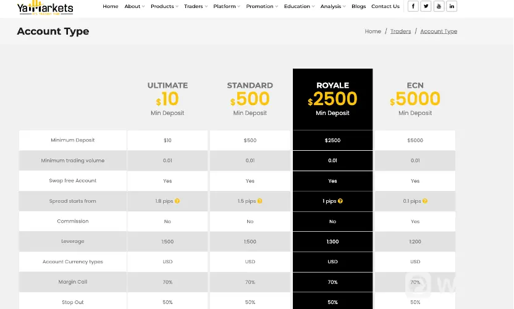Expand the Analysis menu
This screenshot has width=514, height=309.
point(333,6)
